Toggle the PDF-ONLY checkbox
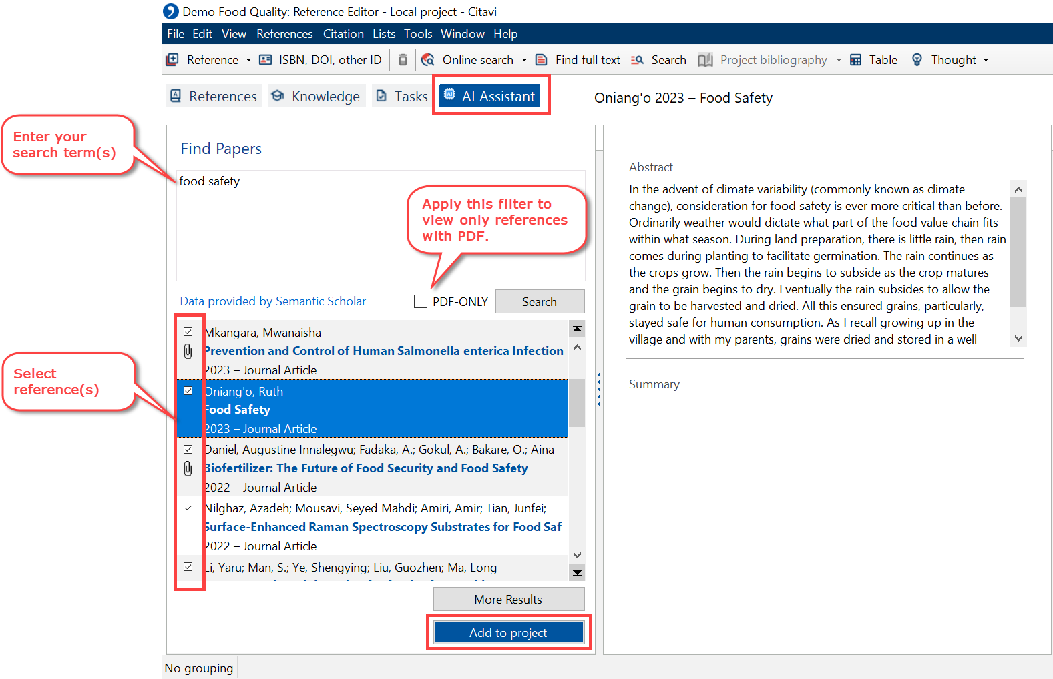 [x=421, y=301]
